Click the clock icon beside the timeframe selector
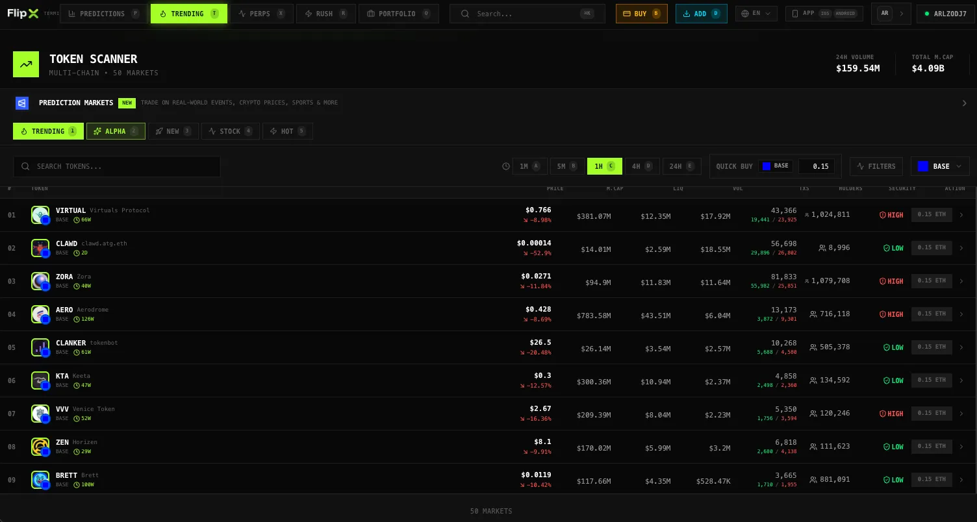Image resolution: width=977 pixels, height=522 pixels. point(506,166)
